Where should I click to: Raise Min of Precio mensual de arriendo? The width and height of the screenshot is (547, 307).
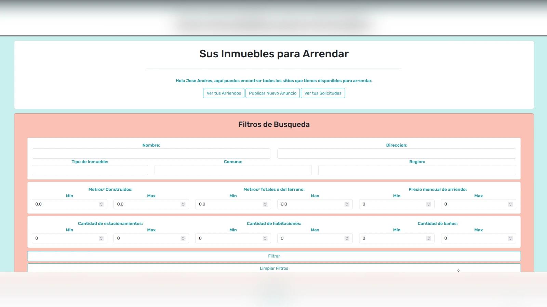click(x=428, y=203)
